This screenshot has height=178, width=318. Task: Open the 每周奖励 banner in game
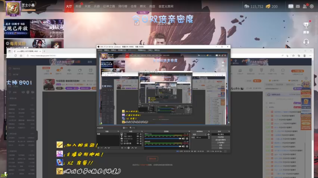point(34,44)
